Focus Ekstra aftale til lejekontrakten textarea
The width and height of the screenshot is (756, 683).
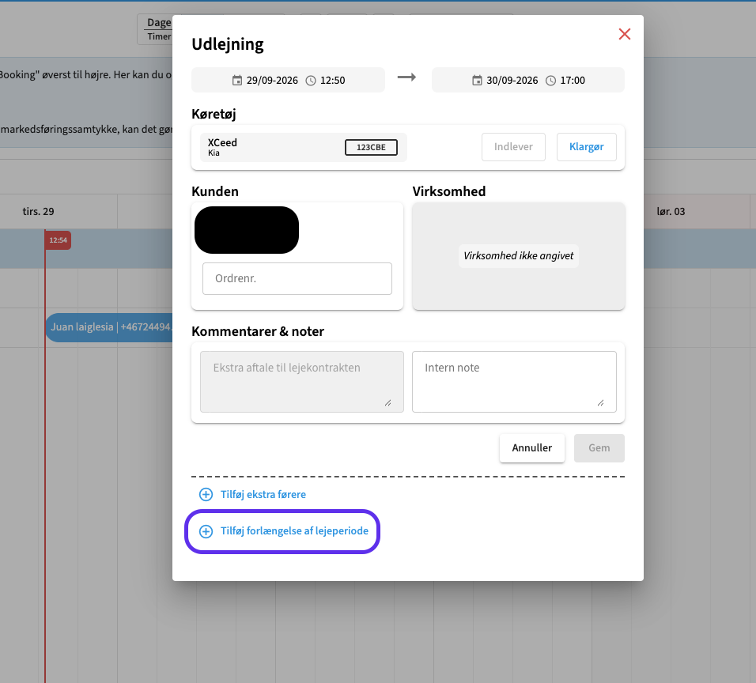(x=302, y=382)
